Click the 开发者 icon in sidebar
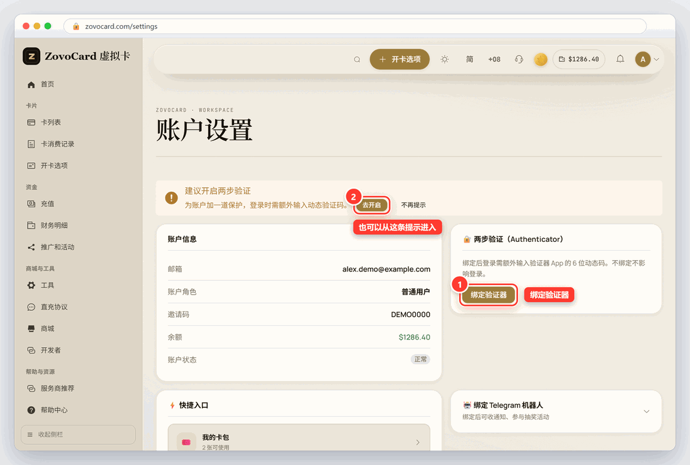This screenshot has width=690, height=465. click(31, 350)
